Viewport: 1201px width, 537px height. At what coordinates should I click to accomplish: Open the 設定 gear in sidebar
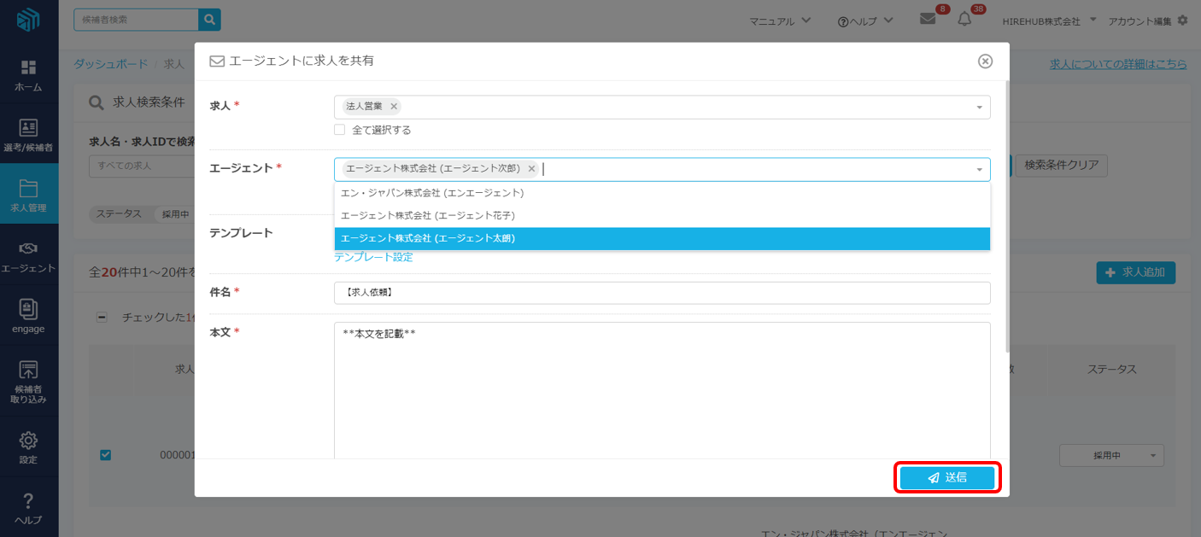pyautogui.click(x=28, y=447)
